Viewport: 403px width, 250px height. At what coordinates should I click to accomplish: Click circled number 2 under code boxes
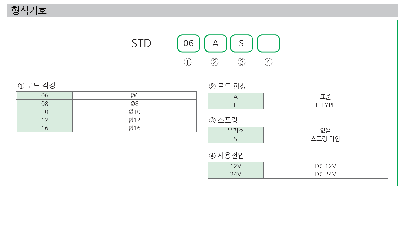point(215,62)
